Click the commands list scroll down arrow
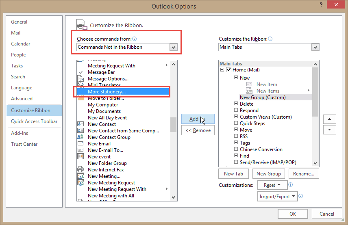 pyautogui.click(x=173, y=197)
